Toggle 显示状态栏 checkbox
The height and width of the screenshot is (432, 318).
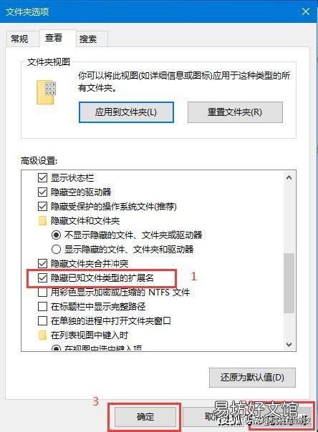tap(42, 177)
